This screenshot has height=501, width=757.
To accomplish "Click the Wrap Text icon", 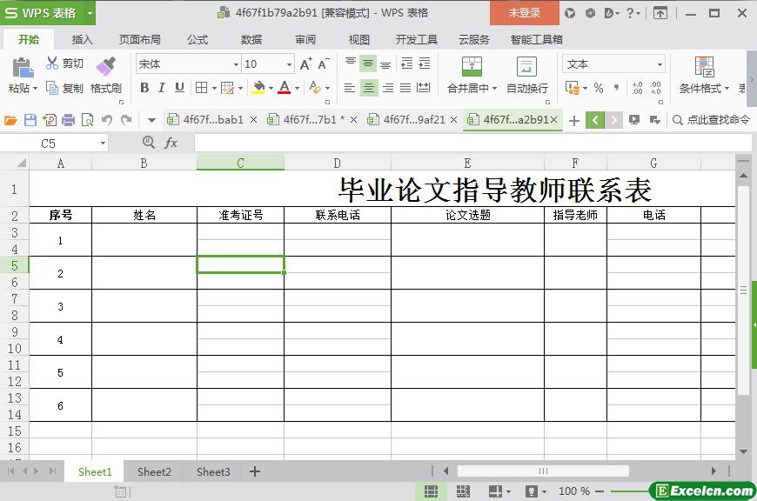I will click(x=526, y=67).
